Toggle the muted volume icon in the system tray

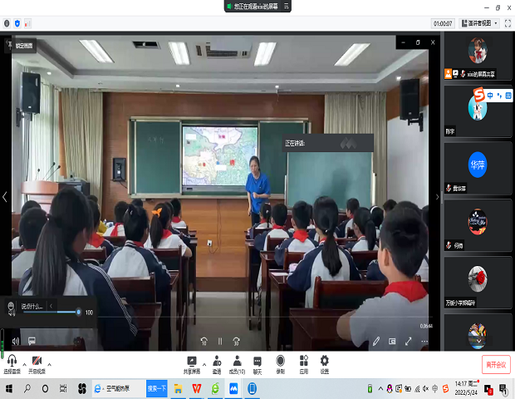pyautogui.click(x=425, y=389)
